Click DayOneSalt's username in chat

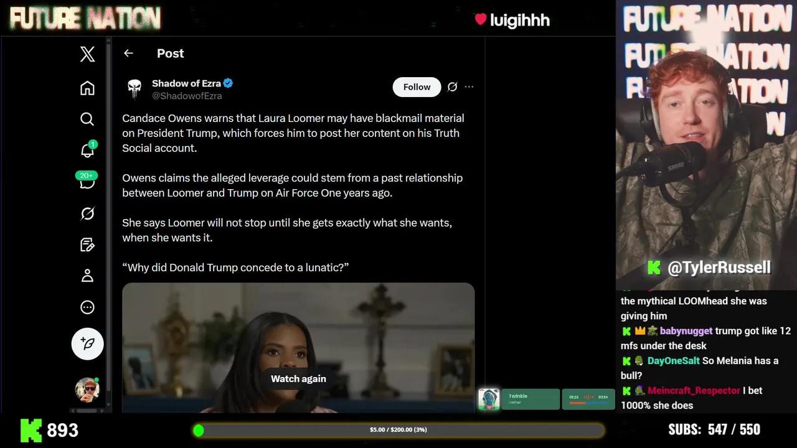(673, 361)
